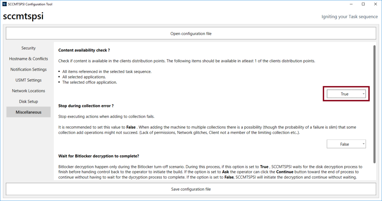The height and width of the screenshot is (201, 382).
Task: Switch to the Security section
Action: coord(28,48)
